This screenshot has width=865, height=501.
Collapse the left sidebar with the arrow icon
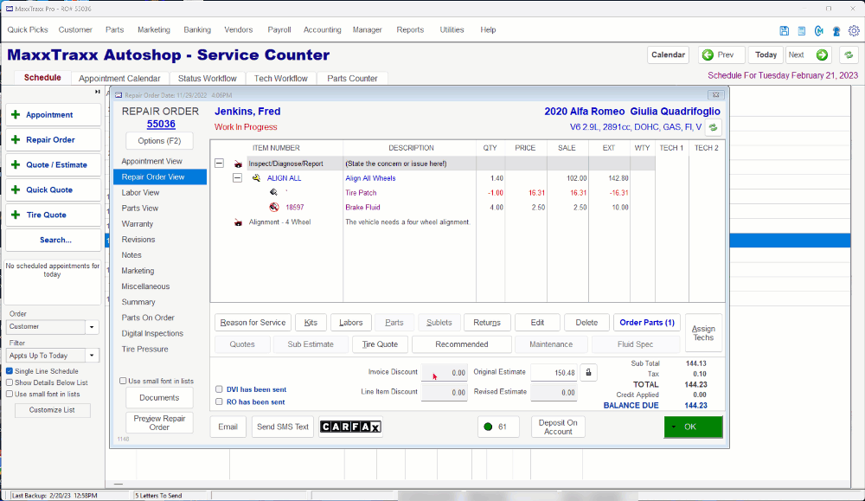coord(97,92)
